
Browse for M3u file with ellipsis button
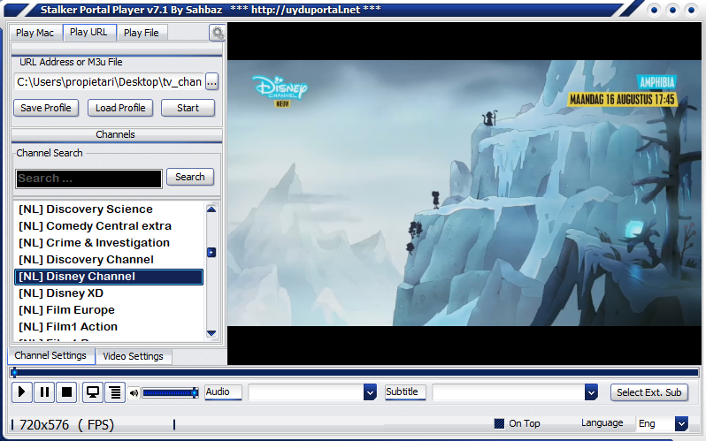tap(211, 82)
